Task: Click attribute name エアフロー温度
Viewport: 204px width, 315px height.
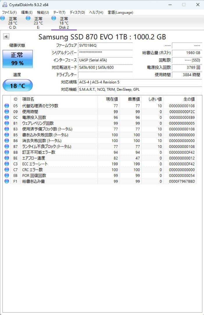Action: click(x=33, y=158)
